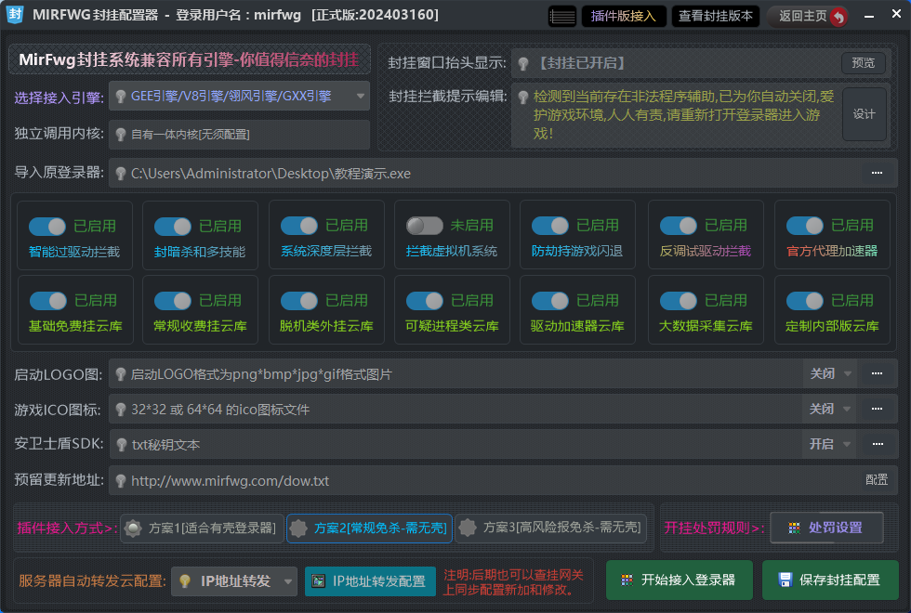Toggle 防劫持游戏闪退 switch
911x613 pixels.
550,226
